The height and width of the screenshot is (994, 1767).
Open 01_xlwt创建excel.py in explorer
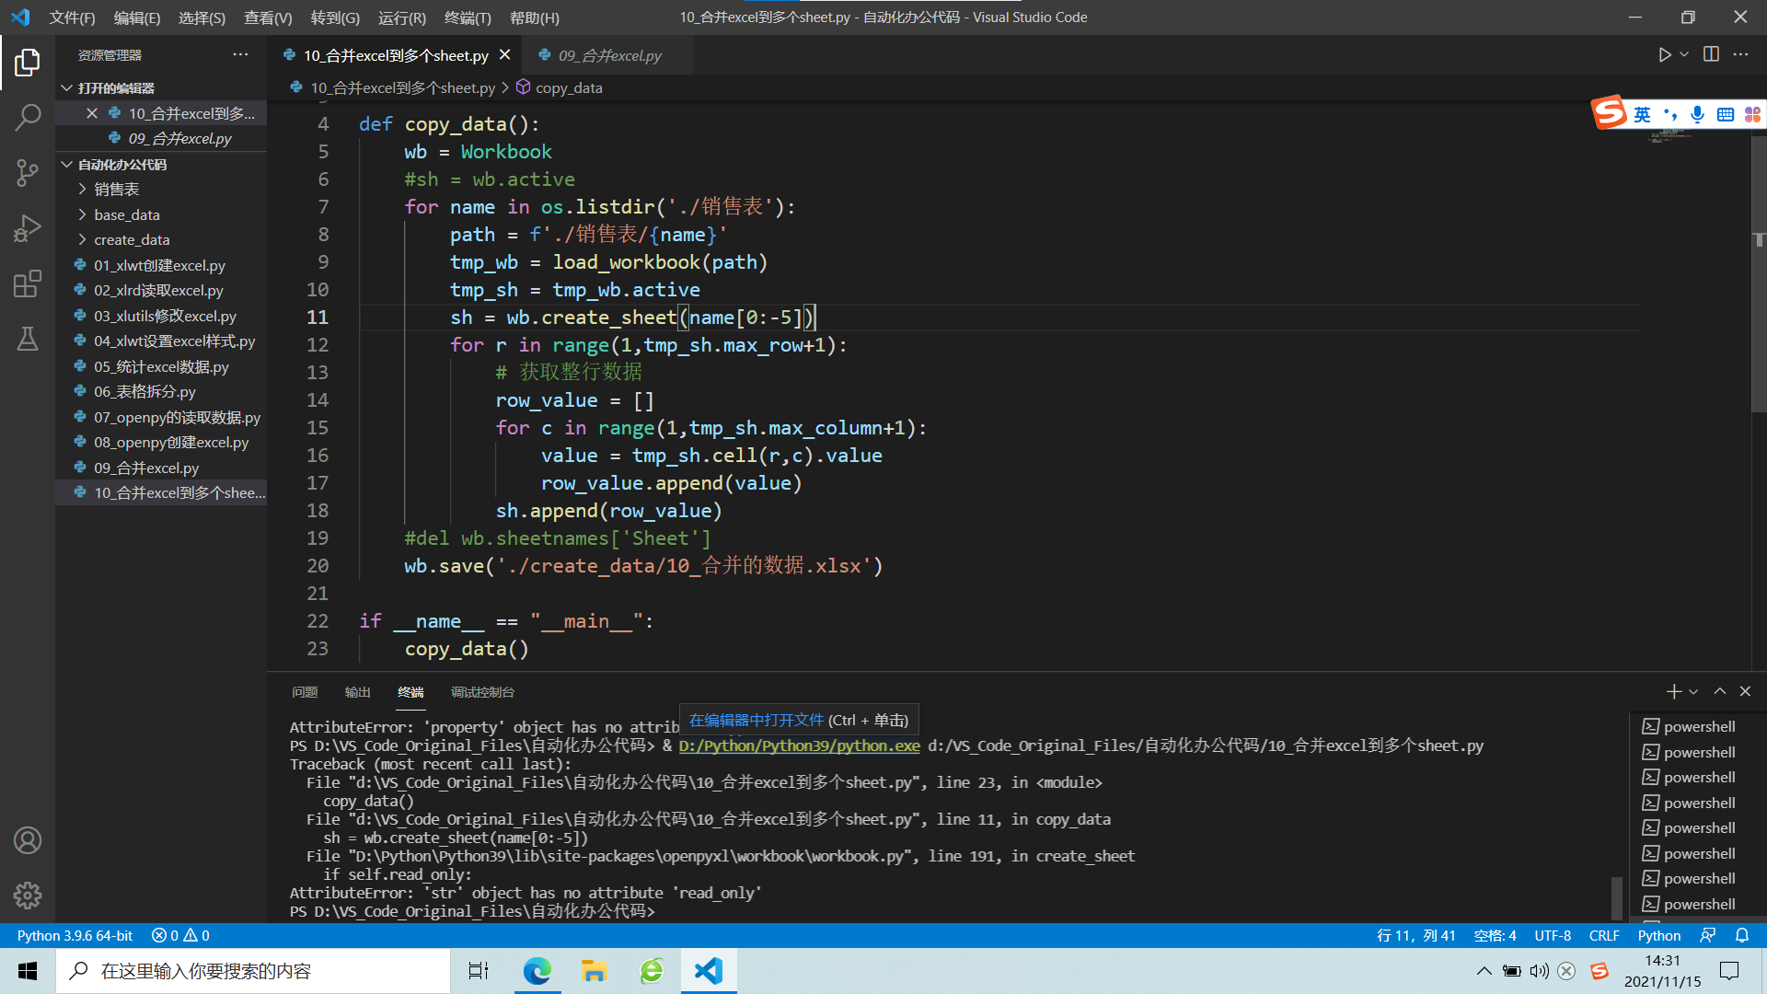[159, 265]
